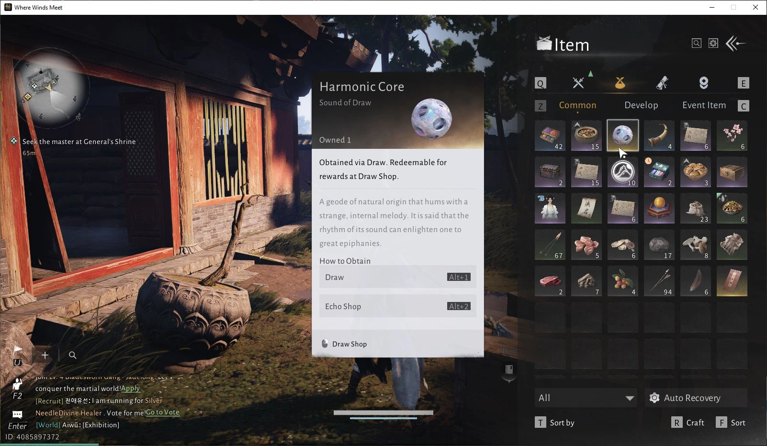The width and height of the screenshot is (767, 446).
Task: Open the scroll category icon in inventory
Action: coord(662,83)
